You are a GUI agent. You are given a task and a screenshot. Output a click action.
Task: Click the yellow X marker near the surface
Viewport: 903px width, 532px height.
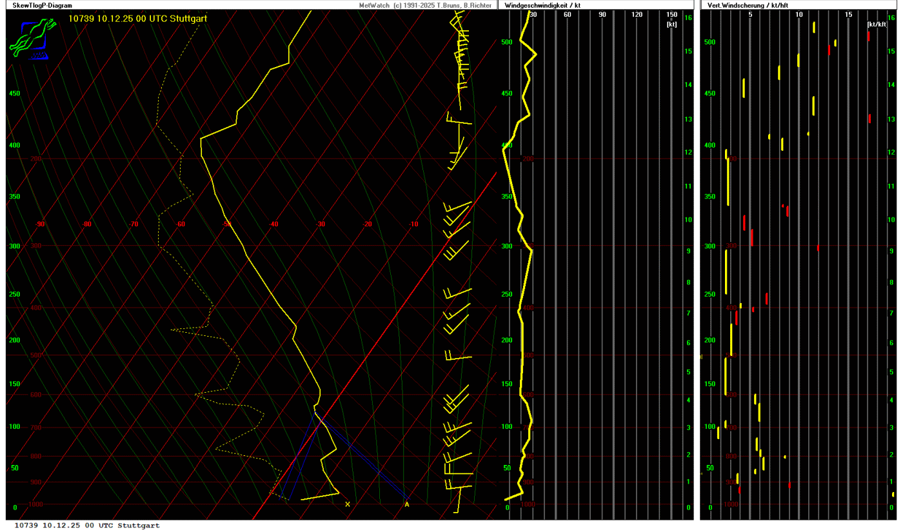348,504
